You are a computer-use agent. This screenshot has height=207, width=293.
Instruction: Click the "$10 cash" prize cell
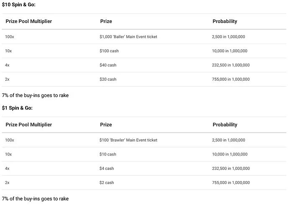coord(108,154)
